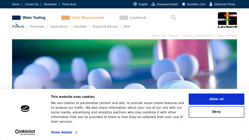Click the Lovibond logo in header
The image size is (249, 140).
227,20
